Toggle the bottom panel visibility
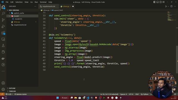 tap(157, 2)
